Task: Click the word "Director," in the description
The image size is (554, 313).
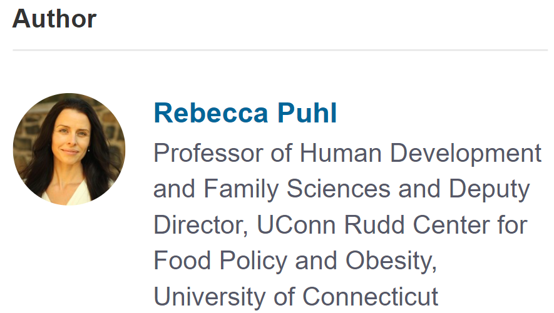Action: point(193,224)
